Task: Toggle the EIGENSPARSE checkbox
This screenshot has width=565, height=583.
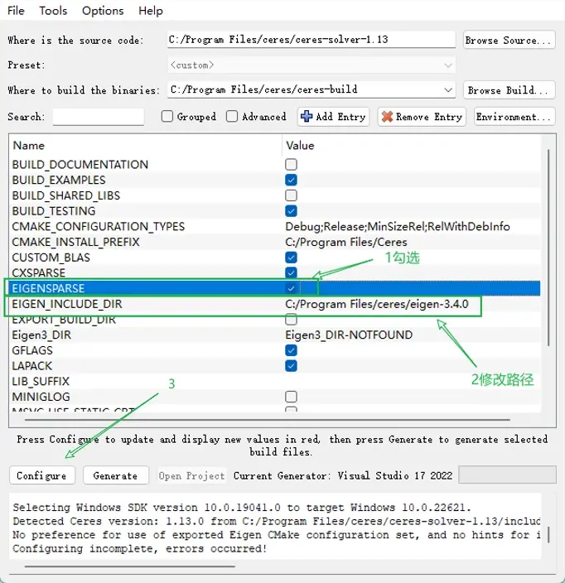Action: tap(291, 288)
